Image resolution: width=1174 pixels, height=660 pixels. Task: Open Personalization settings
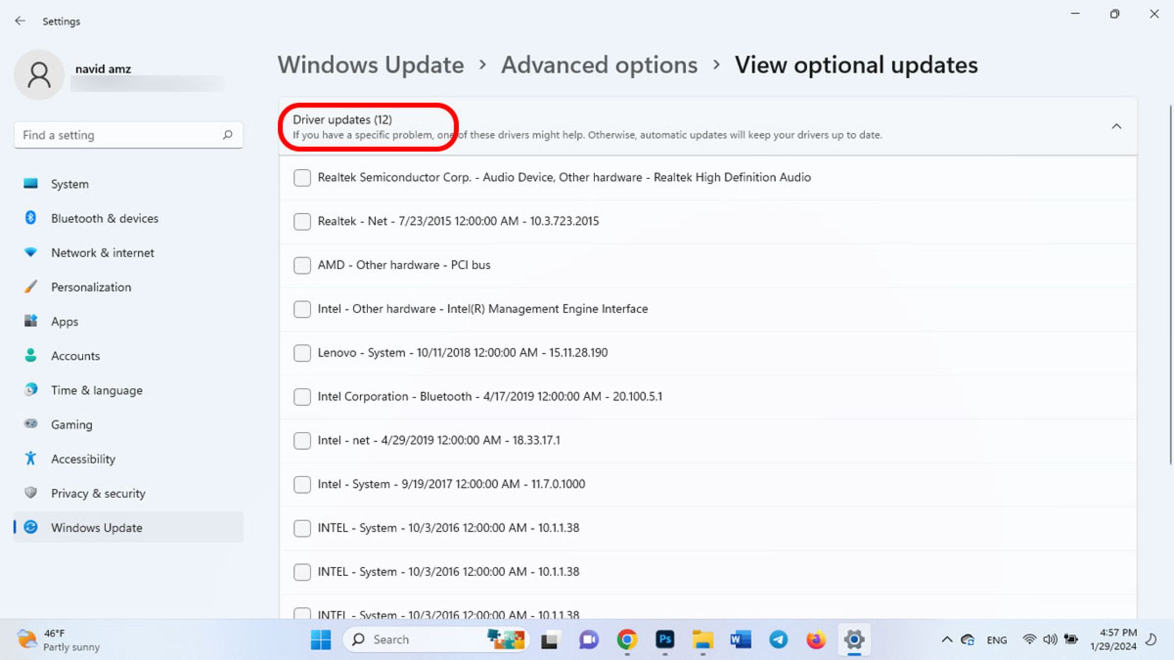coord(128,287)
